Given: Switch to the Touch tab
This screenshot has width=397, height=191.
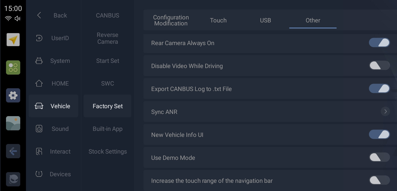Looking at the screenshot, I should click(218, 20).
